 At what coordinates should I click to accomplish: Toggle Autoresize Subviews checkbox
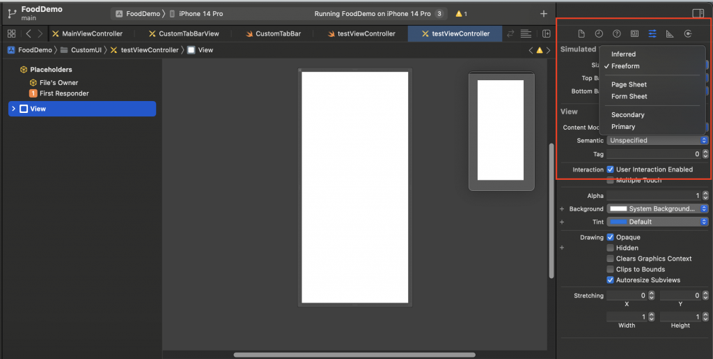point(610,280)
